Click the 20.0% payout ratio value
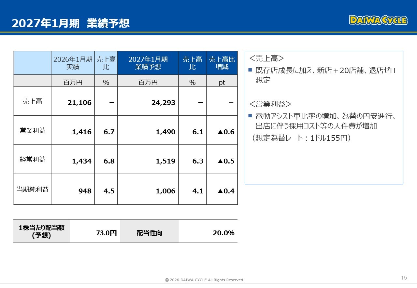Image resolution: width=417 pixels, height=288 pixels. [x=223, y=233]
